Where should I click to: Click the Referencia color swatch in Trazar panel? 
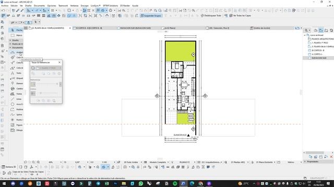pyautogui.click(x=33, y=84)
